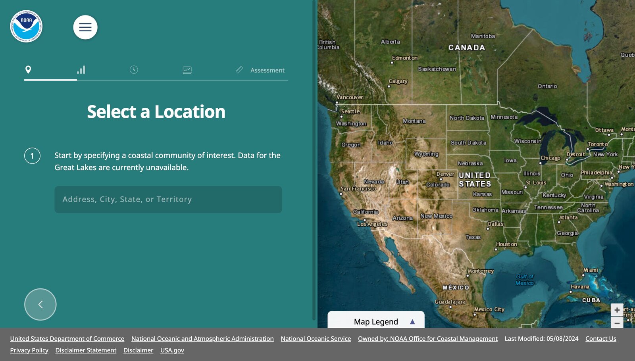Screen dimensions: 635x361
Task: Click the clock step icon
Action: [x=134, y=70]
